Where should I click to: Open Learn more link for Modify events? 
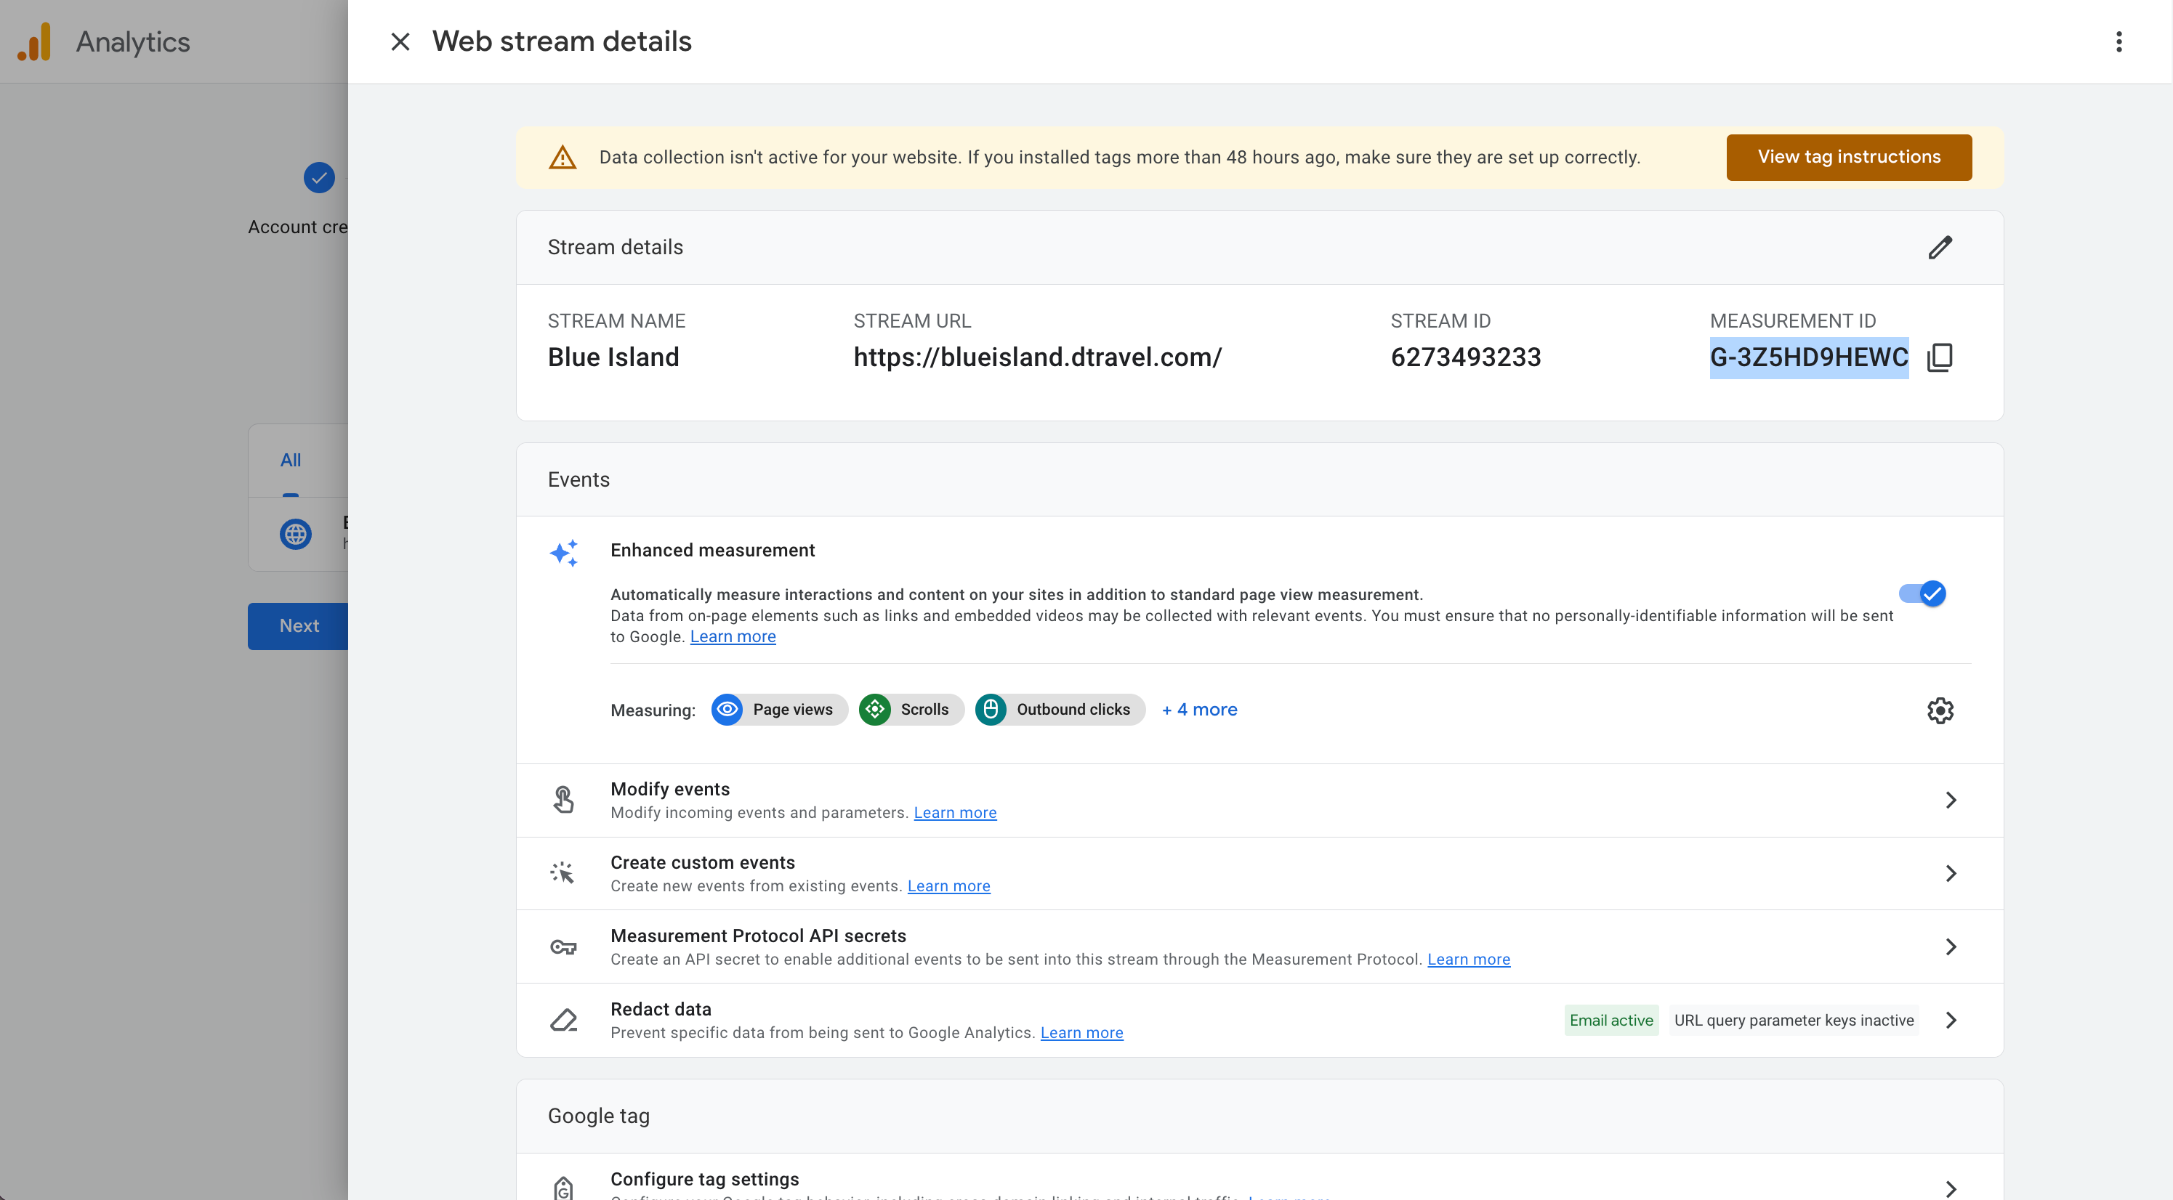[954, 812]
